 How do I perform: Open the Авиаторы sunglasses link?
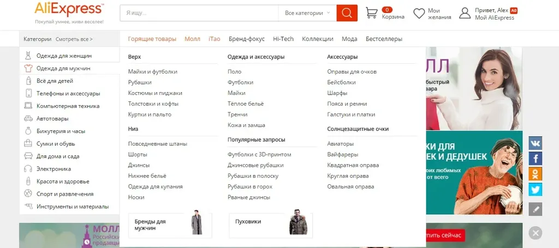[x=341, y=144]
